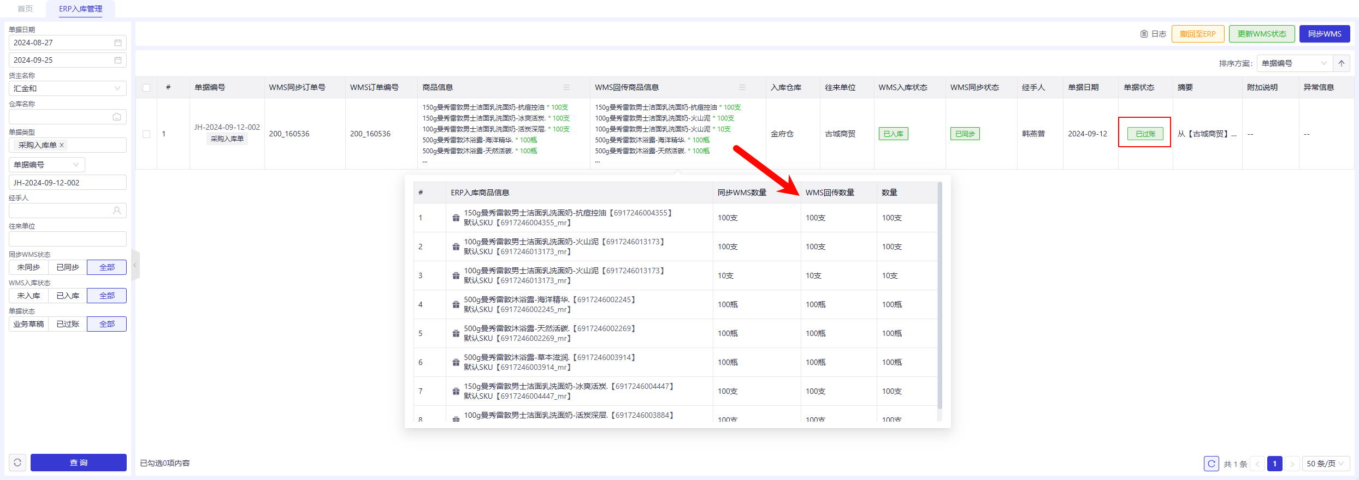Image resolution: width=1359 pixels, height=480 pixels.
Task: Click gift icon for 草本滋润 product row
Action: pos(456,362)
